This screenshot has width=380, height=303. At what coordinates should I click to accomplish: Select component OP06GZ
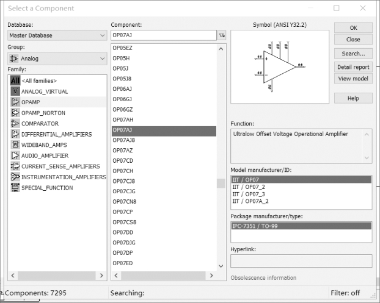pos(164,110)
